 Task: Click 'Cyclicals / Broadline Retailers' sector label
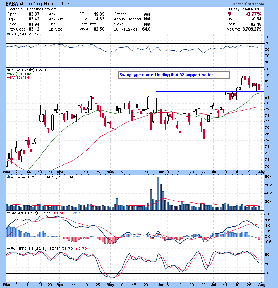[32, 9]
